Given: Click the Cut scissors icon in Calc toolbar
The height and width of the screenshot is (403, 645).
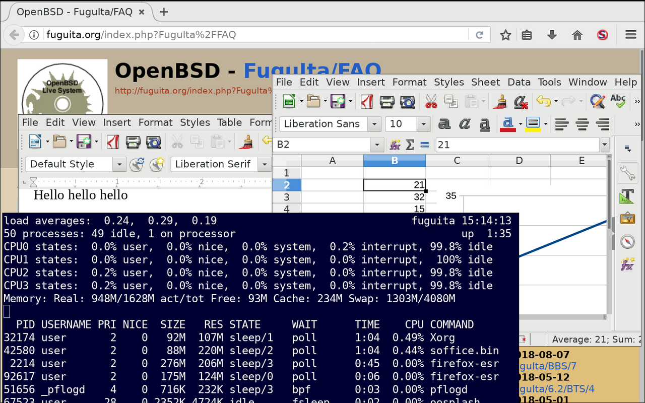Looking at the screenshot, I should tap(431, 101).
